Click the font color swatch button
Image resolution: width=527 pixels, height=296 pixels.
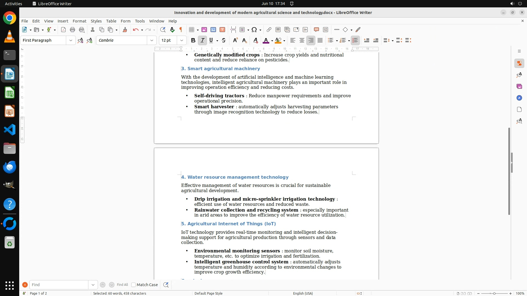[x=266, y=41]
